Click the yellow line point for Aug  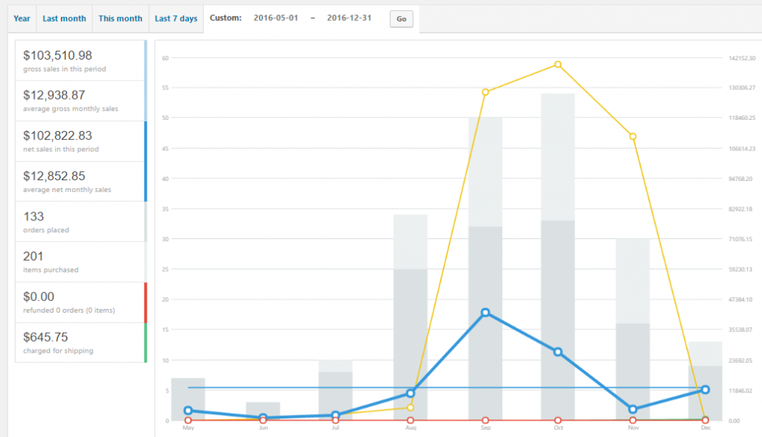tap(411, 407)
